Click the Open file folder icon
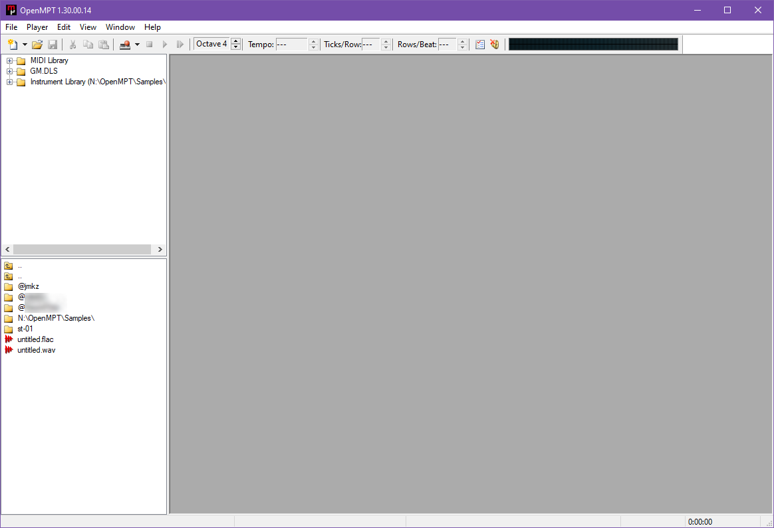Image resolution: width=774 pixels, height=528 pixels. pyautogui.click(x=37, y=44)
